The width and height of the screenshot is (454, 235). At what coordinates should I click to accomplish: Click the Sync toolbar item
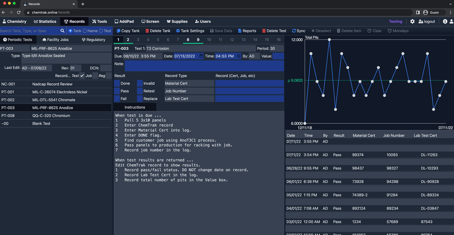coord(299,31)
